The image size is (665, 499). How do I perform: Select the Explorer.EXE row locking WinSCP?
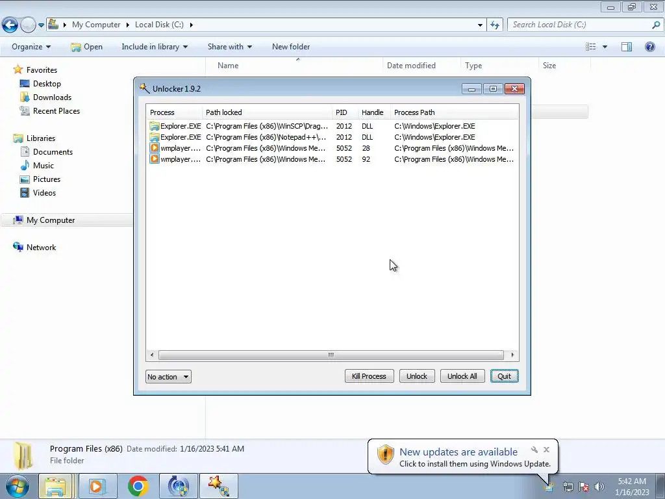pos(332,126)
